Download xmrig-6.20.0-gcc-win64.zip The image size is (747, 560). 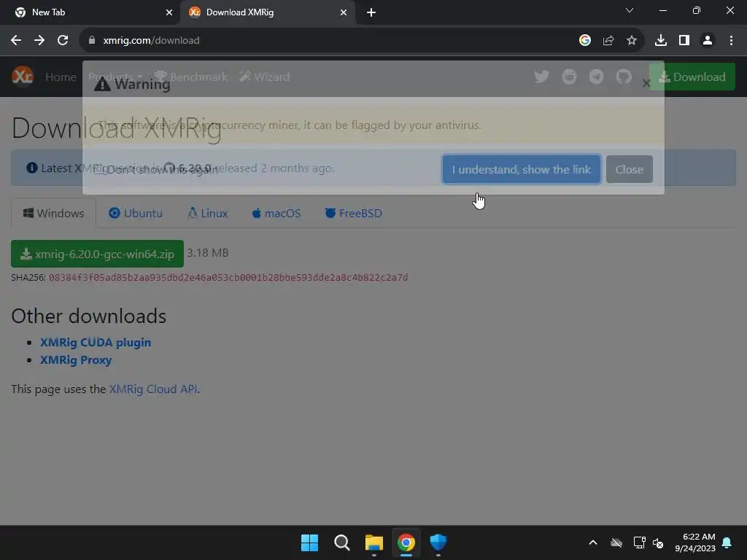click(97, 254)
